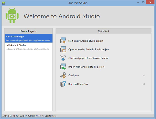Click the ase-restaurantapp project path text
The height and width of the screenshot is (119, 156).
click(x=28, y=41)
